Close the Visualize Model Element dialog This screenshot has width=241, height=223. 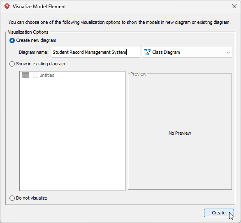click(x=234, y=7)
